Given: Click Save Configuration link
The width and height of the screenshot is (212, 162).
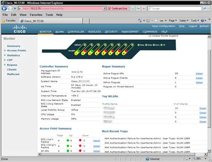Looking at the screenshot, I should [163, 26].
